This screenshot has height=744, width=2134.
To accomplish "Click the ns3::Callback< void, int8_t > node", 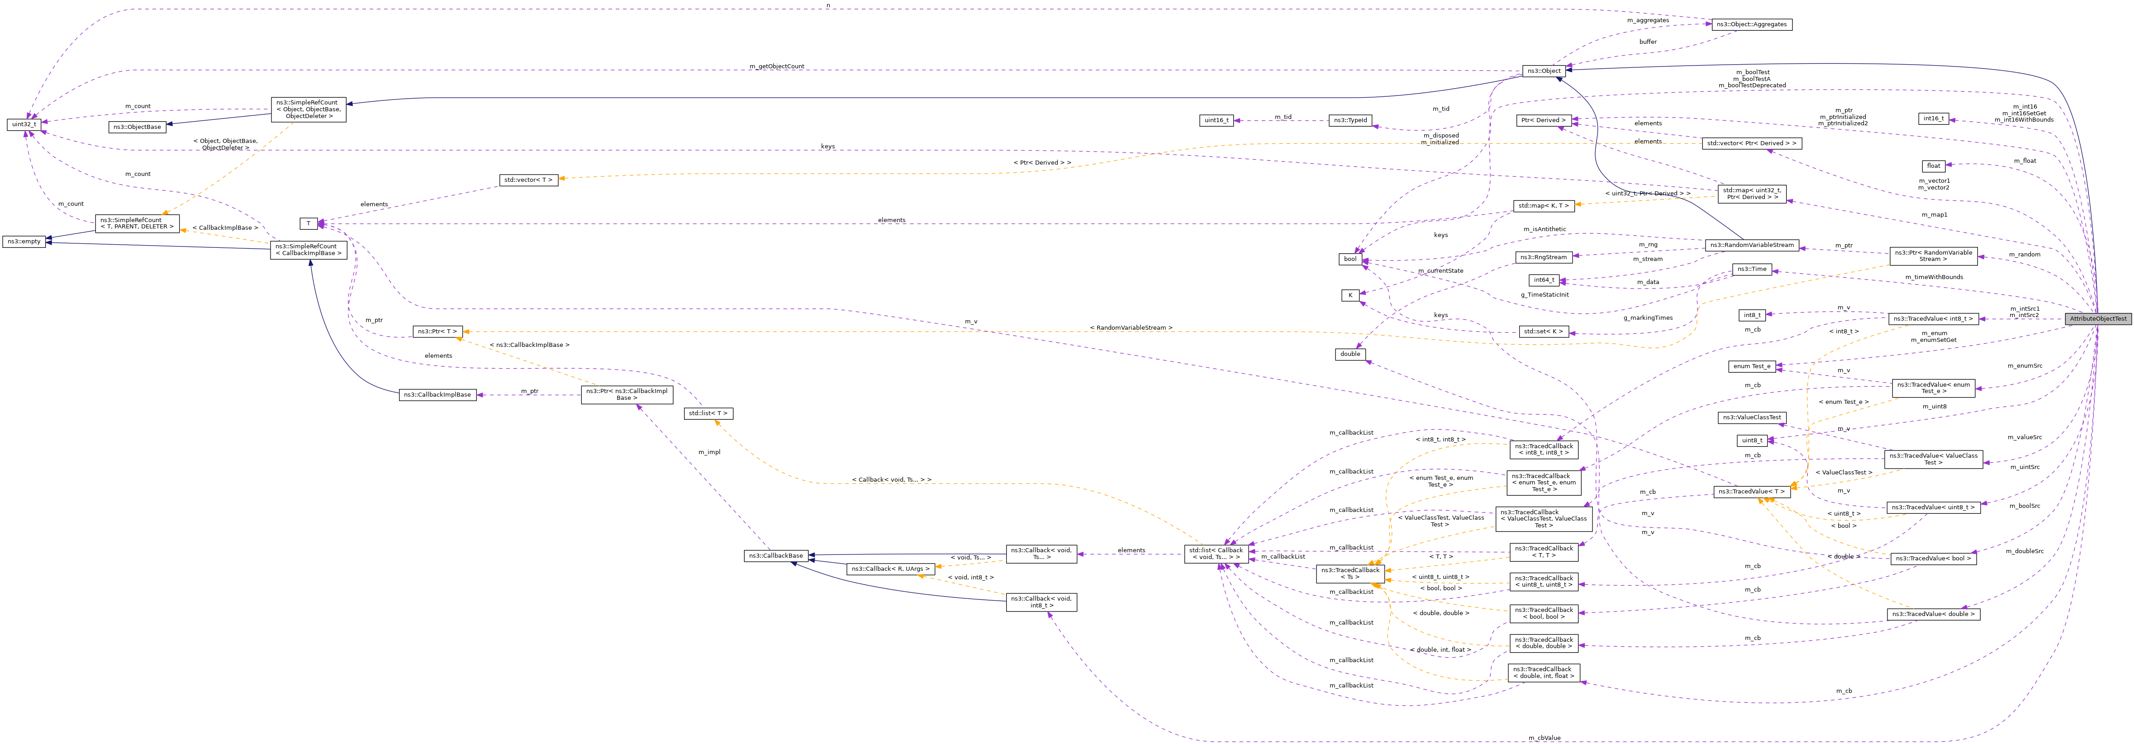I will [1041, 602].
